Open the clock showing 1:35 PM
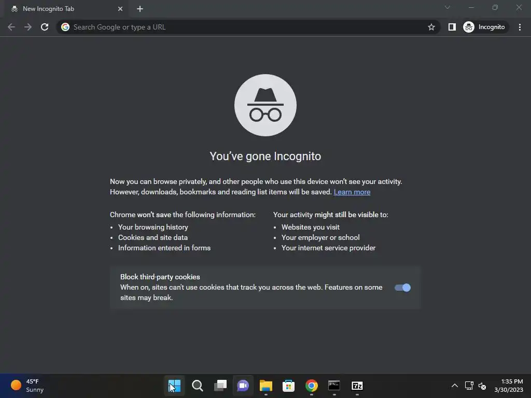 509,386
